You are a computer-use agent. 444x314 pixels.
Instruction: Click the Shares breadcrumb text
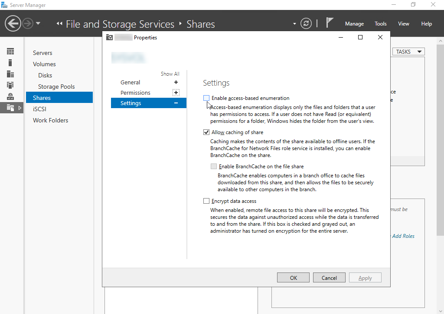[200, 24]
